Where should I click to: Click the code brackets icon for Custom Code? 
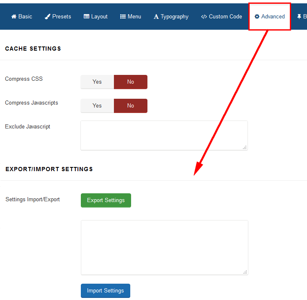click(x=204, y=17)
